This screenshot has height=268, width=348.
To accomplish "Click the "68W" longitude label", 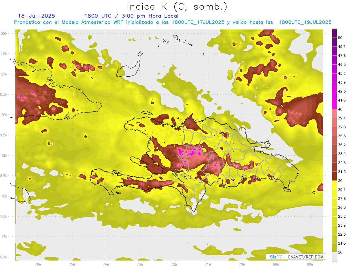I will (x=310, y=264).
